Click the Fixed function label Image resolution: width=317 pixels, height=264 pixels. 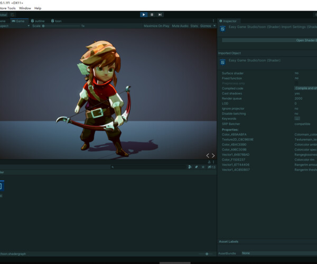(x=232, y=78)
